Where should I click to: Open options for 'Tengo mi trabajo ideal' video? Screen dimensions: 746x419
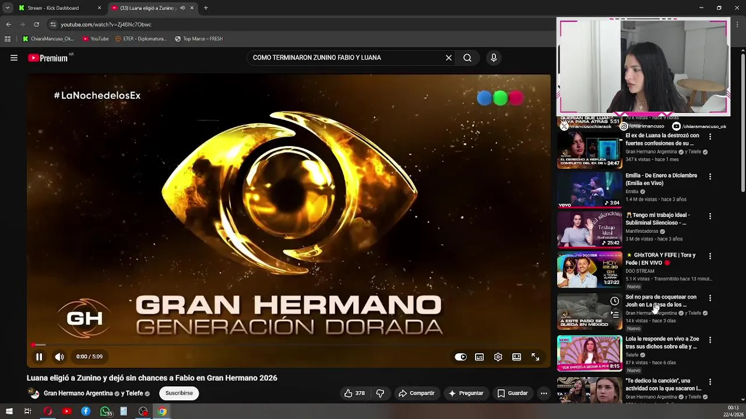coord(710,216)
